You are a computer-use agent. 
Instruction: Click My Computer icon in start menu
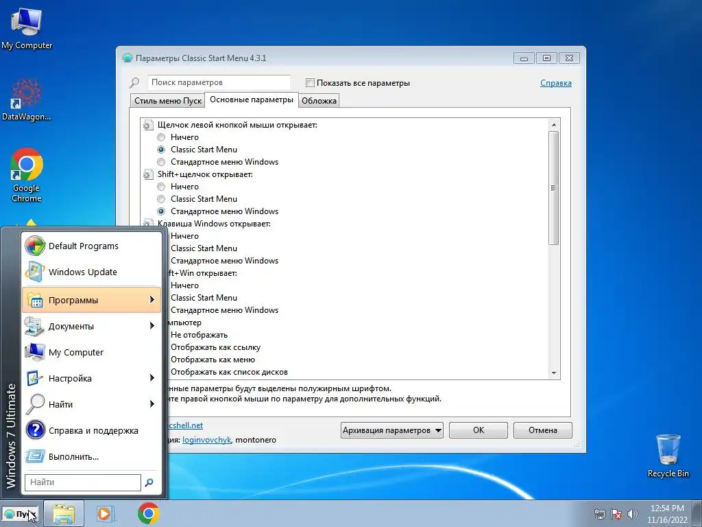(35, 352)
